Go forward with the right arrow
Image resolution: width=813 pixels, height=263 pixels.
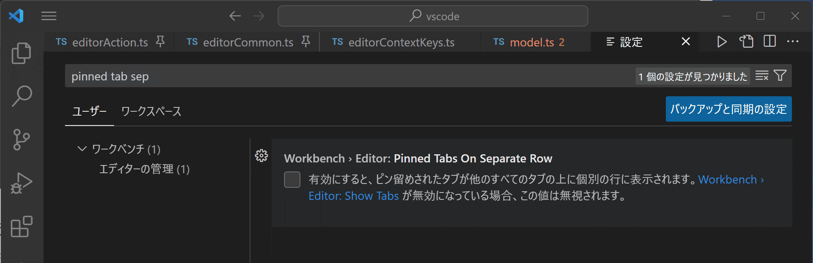pyautogui.click(x=259, y=16)
